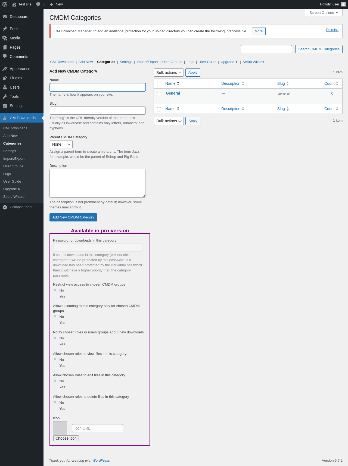Click the categories search input box
This screenshot has height=466, width=348.
266,49
